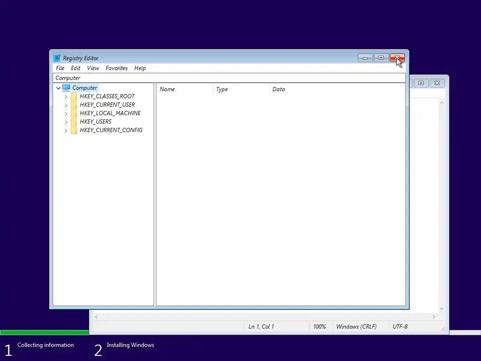The width and height of the screenshot is (481, 361).
Task: Expand the HKEY_USERS key
Action: [66, 122]
